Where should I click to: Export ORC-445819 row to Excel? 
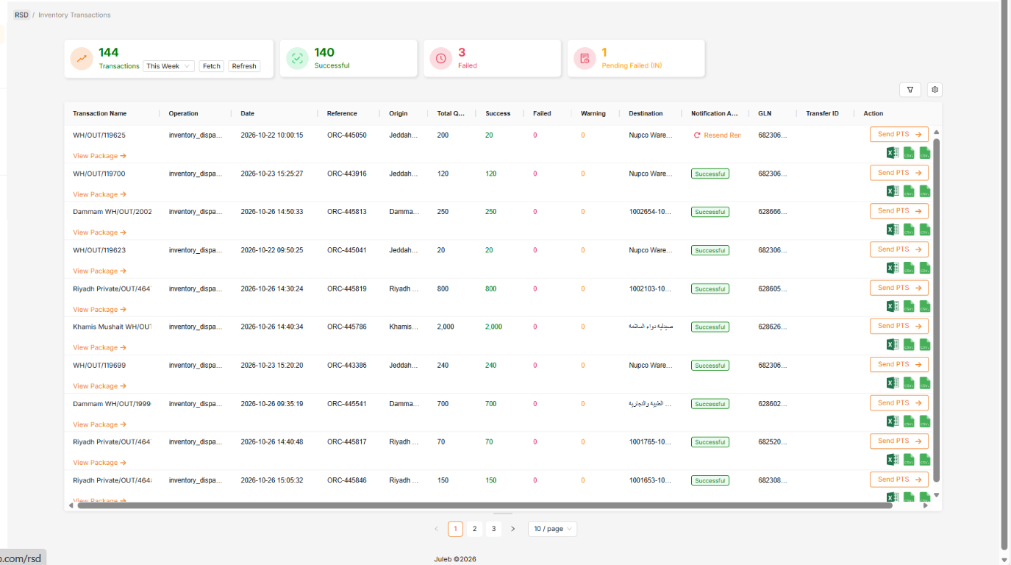pos(892,306)
